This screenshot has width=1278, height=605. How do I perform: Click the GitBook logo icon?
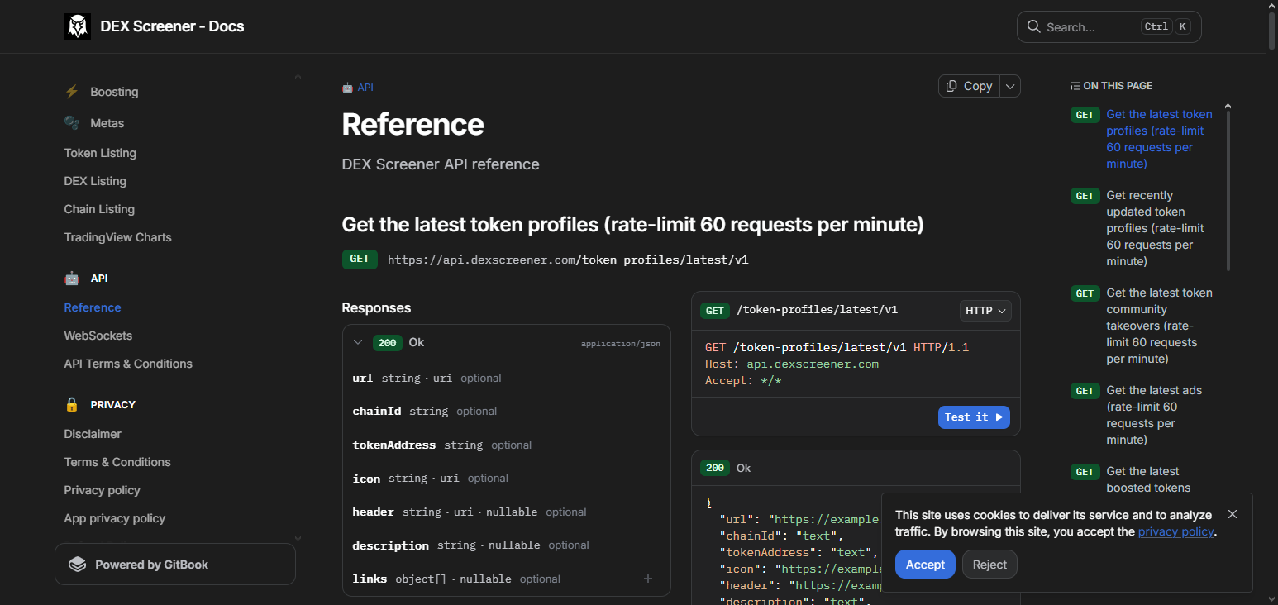pos(78,565)
